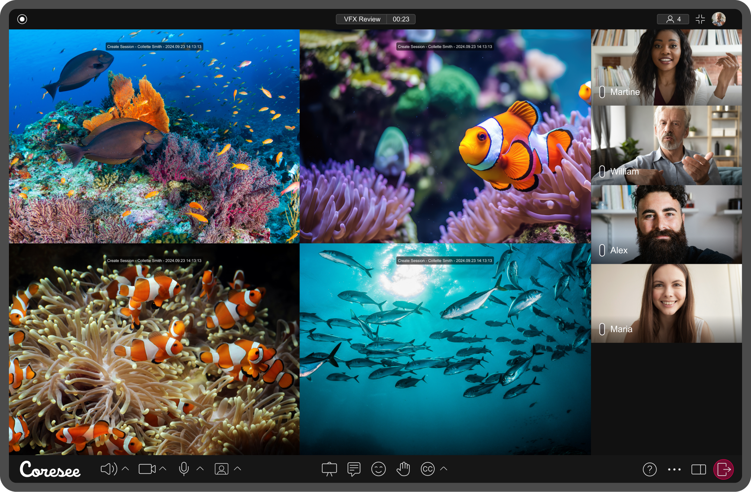Open the chat panel
Image resolution: width=751 pixels, height=492 pixels.
click(354, 469)
